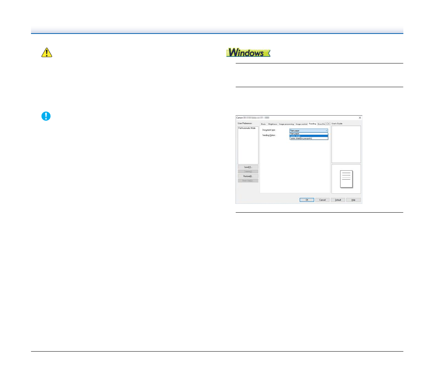The width and height of the screenshot is (434, 372).
Task: Close the Canon settings dialog
Action: pyautogui.click(x=360, y=118)
